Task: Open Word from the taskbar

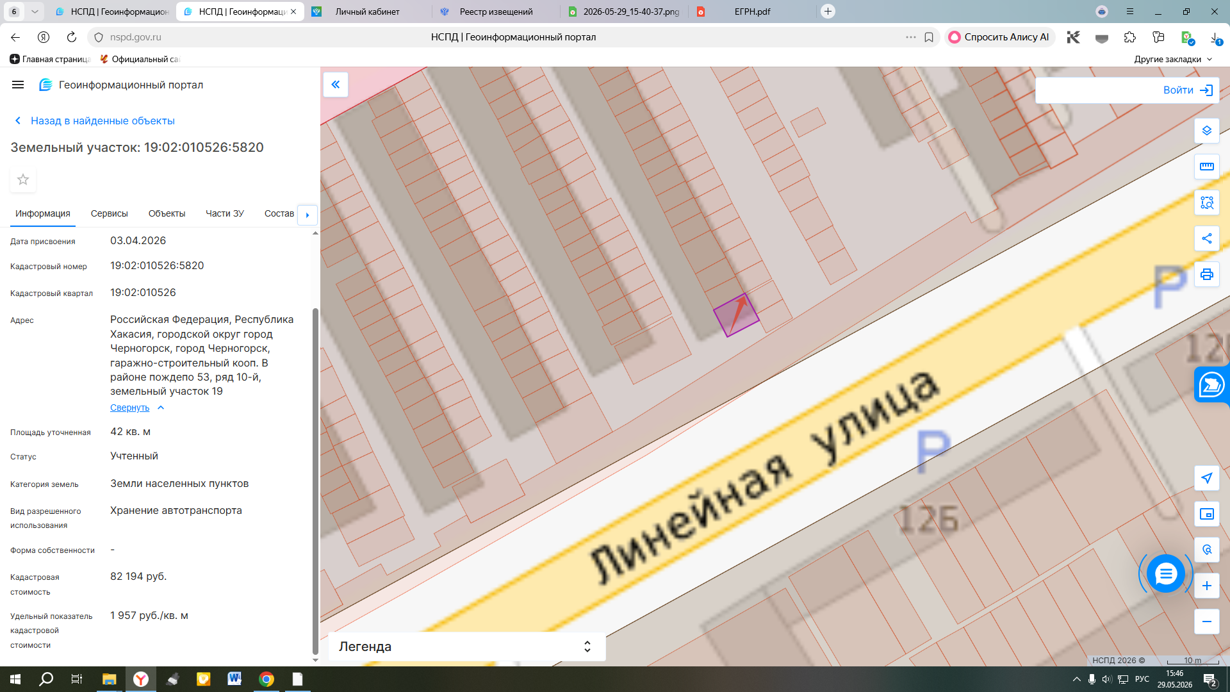Action: [x=234, y=679]
